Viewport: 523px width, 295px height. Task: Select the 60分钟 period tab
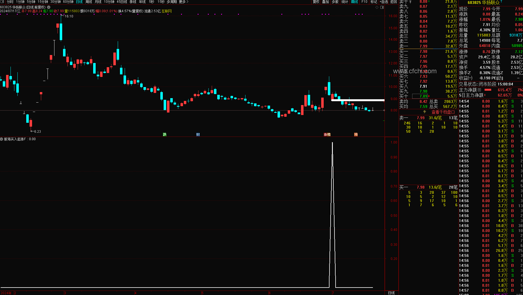(x=68, y=2)
